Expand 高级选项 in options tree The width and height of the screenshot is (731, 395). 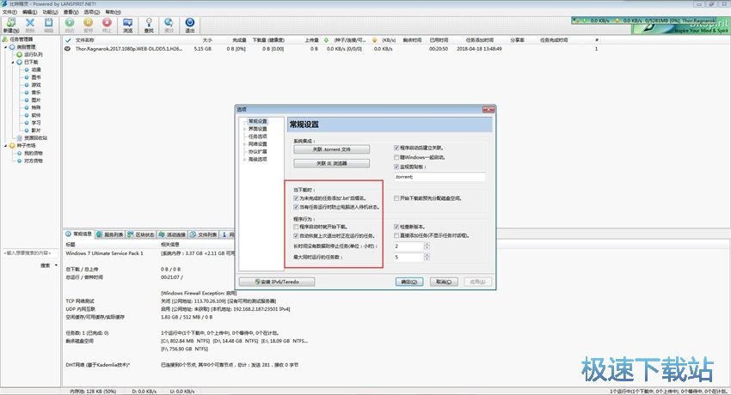click(x=245, y=160)
